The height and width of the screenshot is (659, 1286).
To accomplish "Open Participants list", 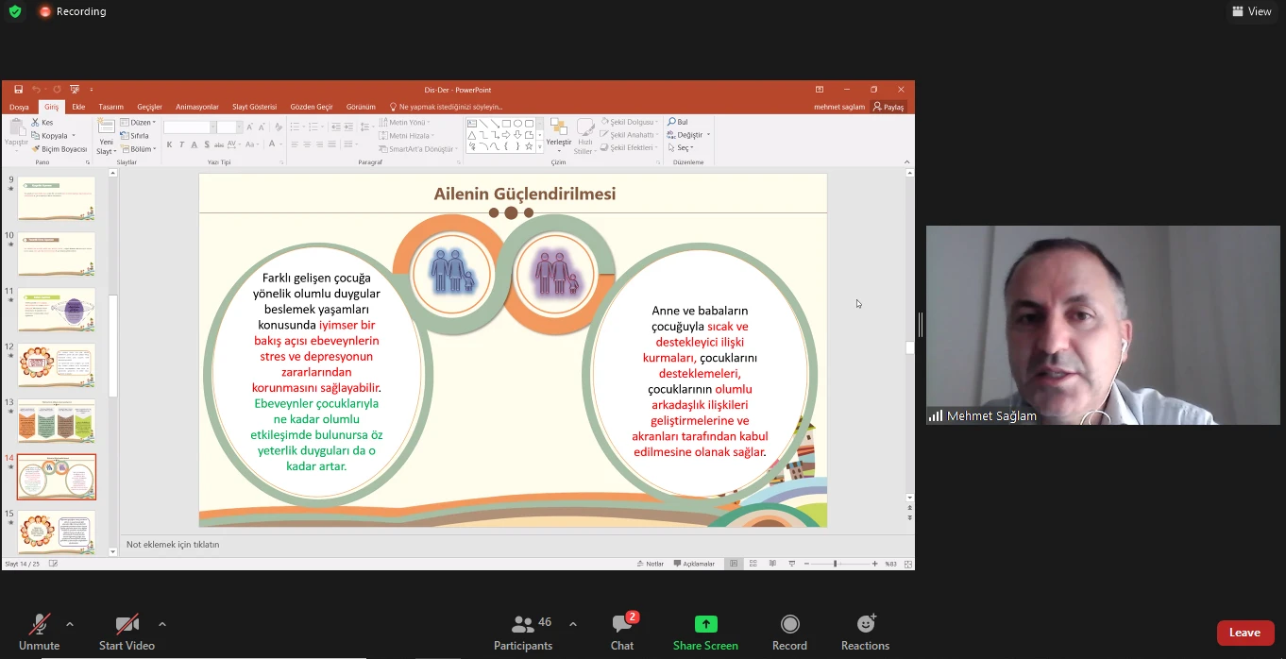I will (x=523, y=633).
